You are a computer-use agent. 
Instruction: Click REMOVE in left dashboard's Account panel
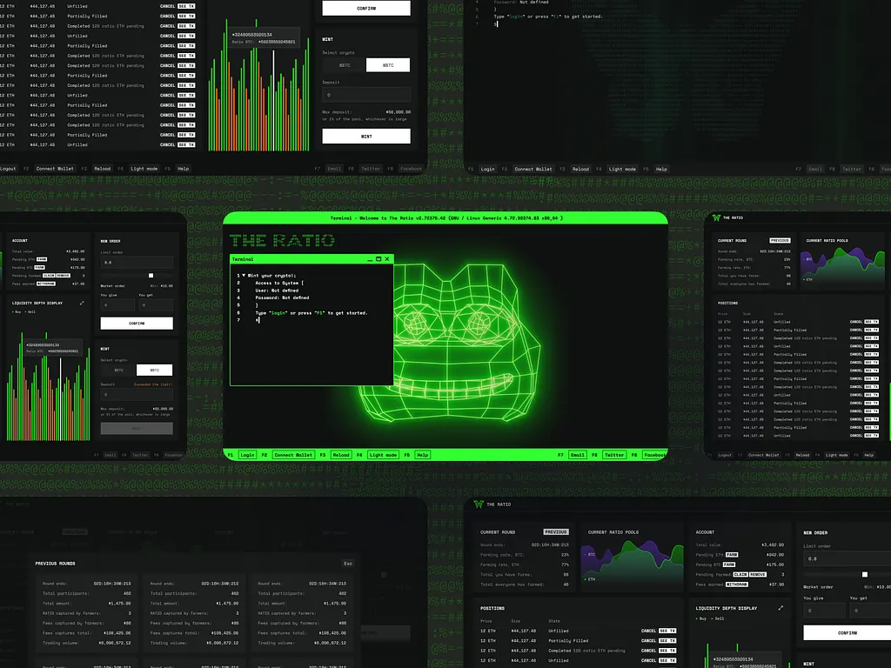[x=63, y=276]
